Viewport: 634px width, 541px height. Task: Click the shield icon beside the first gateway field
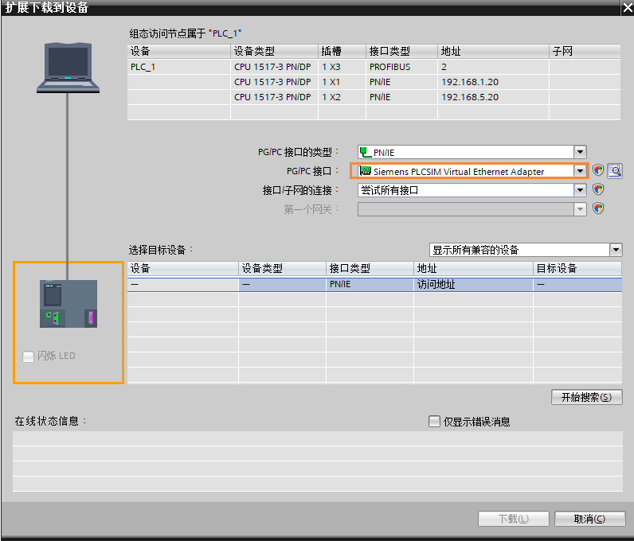598,208
